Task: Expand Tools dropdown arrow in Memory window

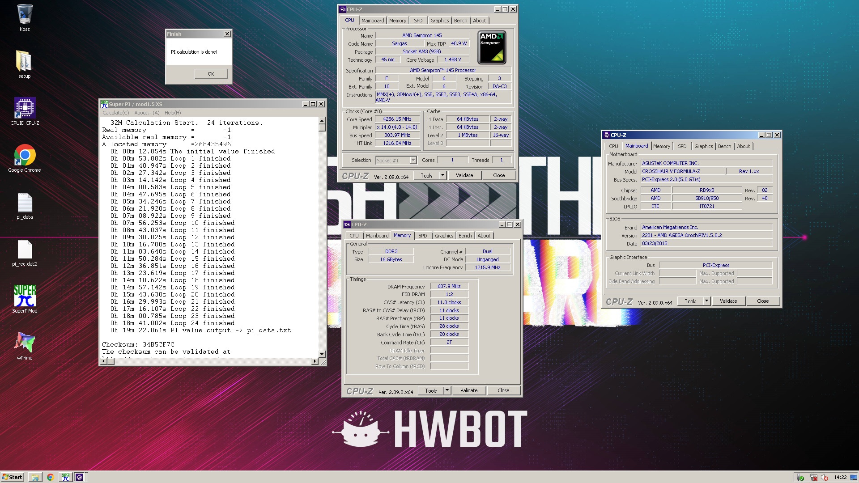Action: click(x=447, y=390)
